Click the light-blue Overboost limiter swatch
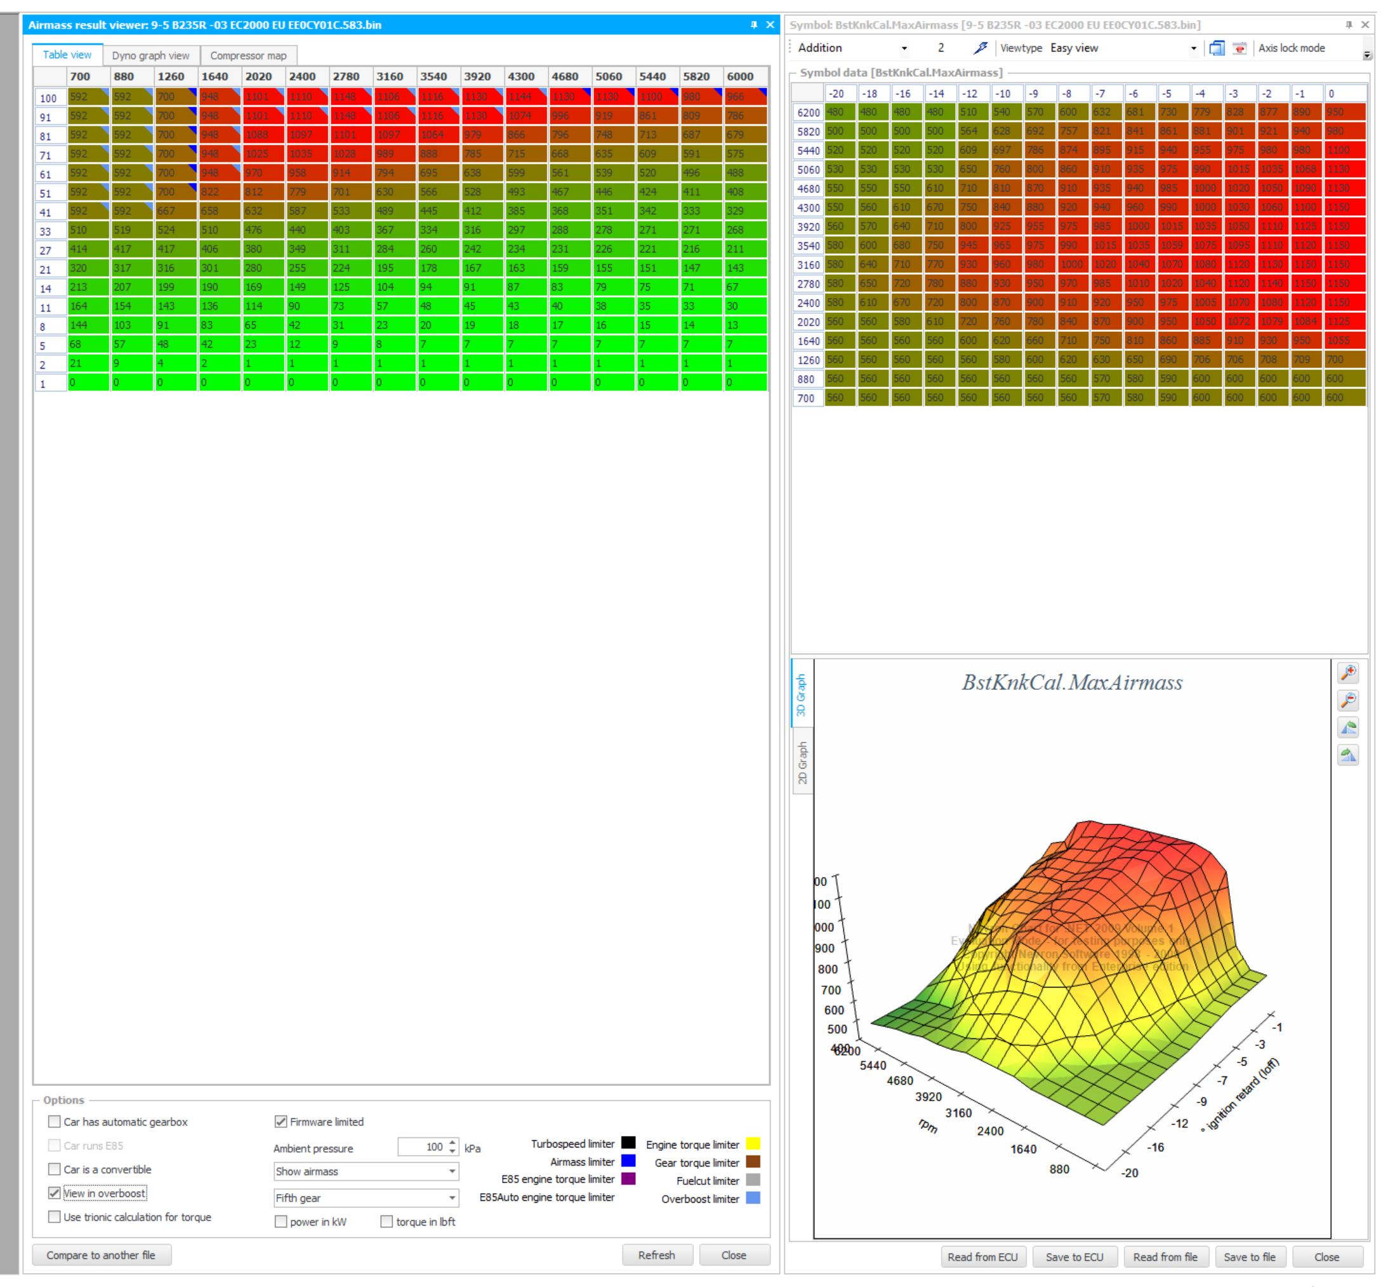The image size is (1381, 1287). [x=753, y=1198]
